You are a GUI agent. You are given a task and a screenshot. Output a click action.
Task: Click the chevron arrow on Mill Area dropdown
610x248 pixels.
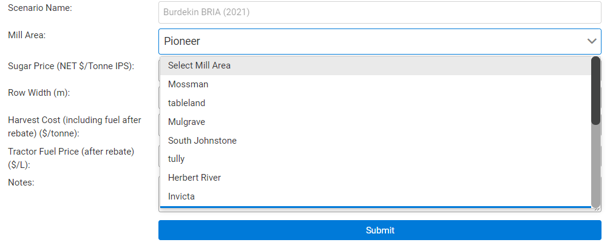pos(592,41)
